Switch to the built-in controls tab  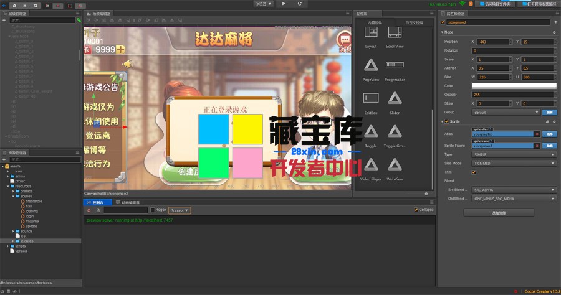click(x=375, y=22)
